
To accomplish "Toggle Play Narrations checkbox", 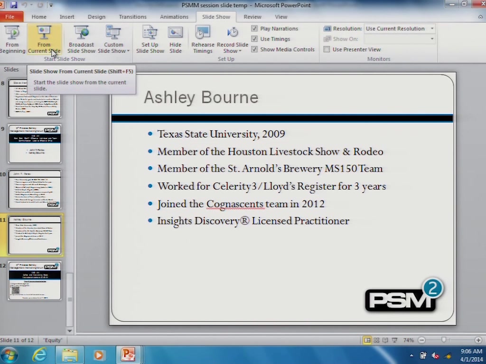I will (x=254, y=28).
